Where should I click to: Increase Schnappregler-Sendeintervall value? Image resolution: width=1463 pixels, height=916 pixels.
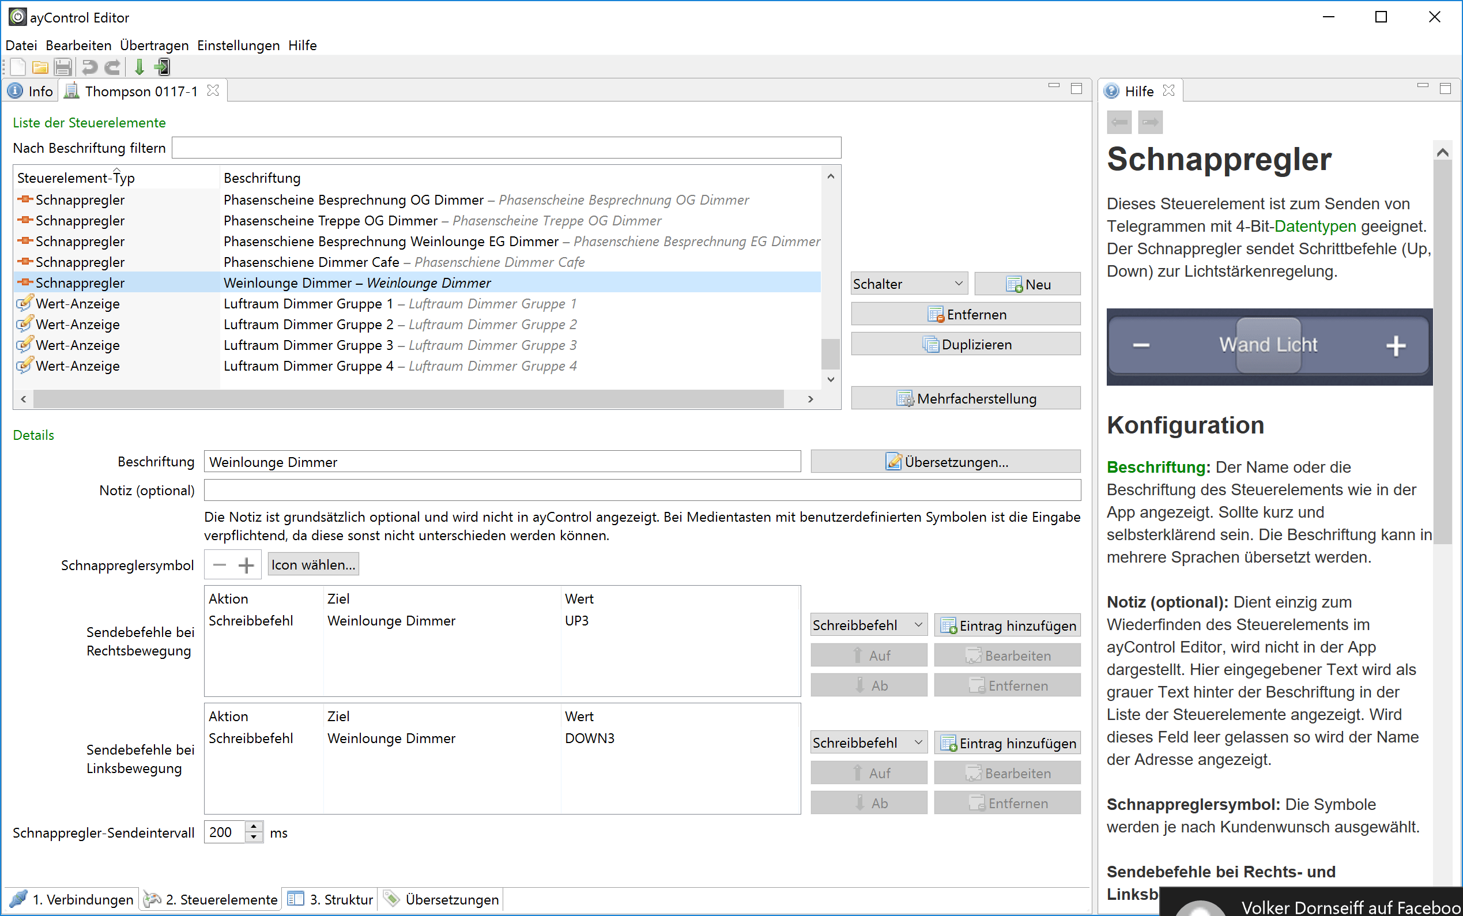pos(254,827)
